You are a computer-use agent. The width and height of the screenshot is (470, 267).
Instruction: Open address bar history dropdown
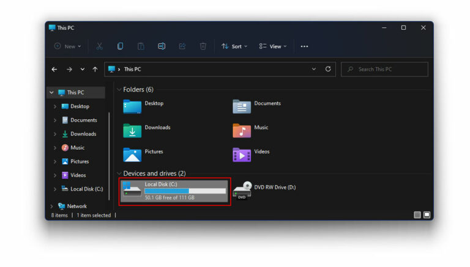(x=313, y=69)
